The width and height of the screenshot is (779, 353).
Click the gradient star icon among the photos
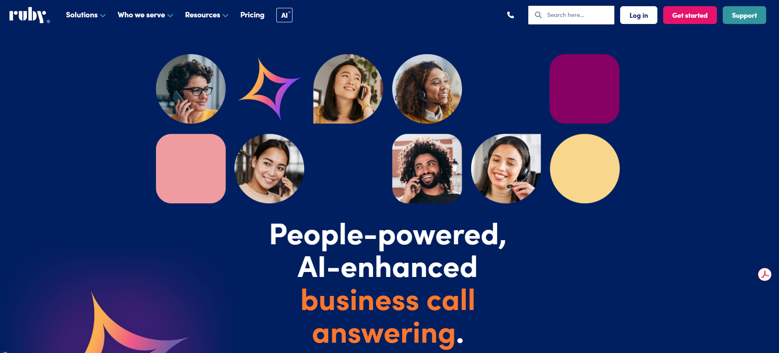click(x=269, y=88)
